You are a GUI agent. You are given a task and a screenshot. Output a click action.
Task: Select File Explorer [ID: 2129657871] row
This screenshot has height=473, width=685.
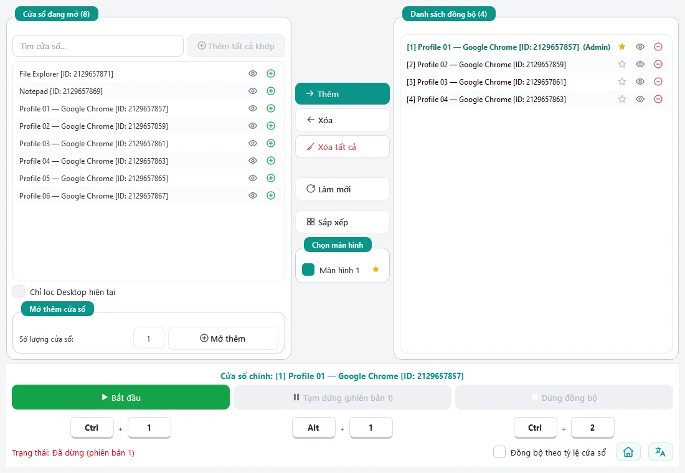149,73
